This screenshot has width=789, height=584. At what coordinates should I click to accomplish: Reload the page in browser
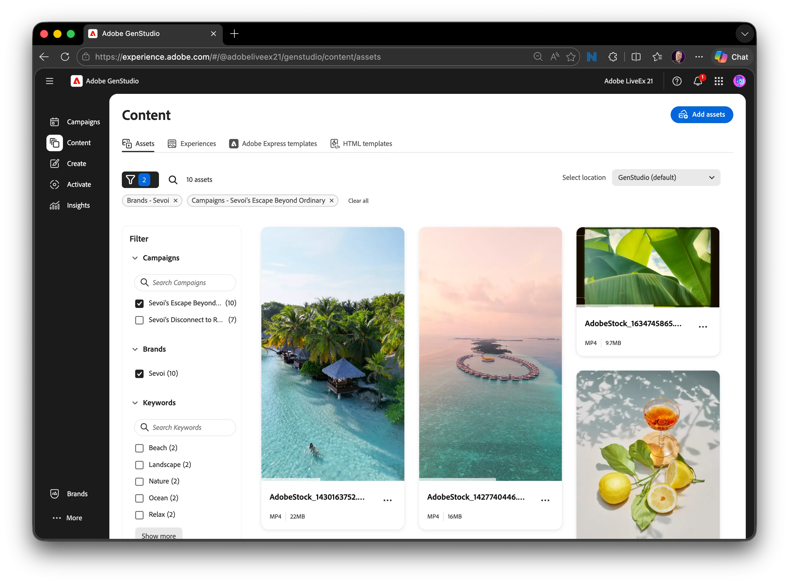(65, 57)
